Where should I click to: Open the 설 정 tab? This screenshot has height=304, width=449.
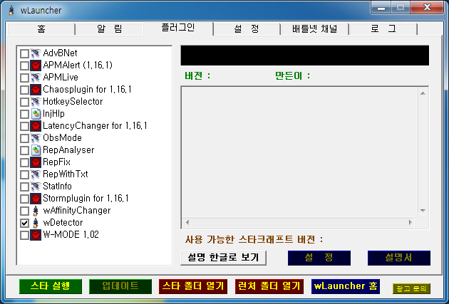[247, 29]
